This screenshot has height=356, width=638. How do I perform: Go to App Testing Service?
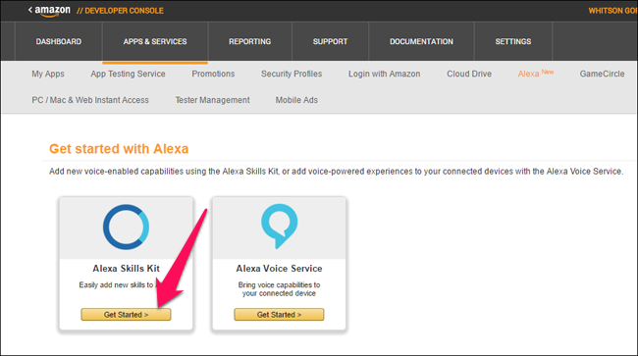(128, 74)
